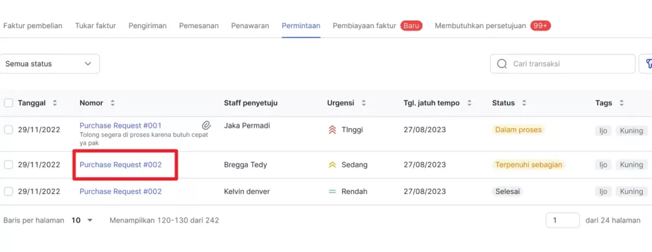This screenshot has width=652, height=252.
Task: Click the Baru badge on Pembiayaan faktur
Action: [411, 26]
